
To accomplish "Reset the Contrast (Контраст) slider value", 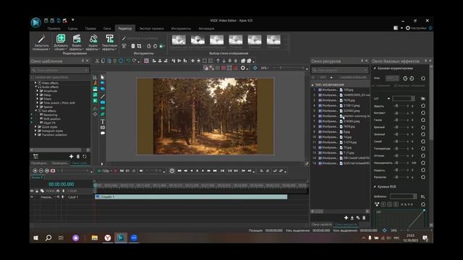I will [x=423, y=113].
